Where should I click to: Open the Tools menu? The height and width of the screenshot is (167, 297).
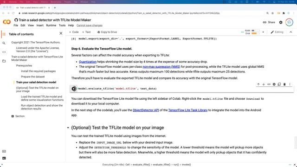point(62,26)
